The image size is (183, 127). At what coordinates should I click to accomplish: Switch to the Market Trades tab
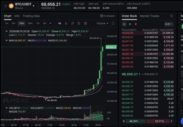(x=150, y=16)
